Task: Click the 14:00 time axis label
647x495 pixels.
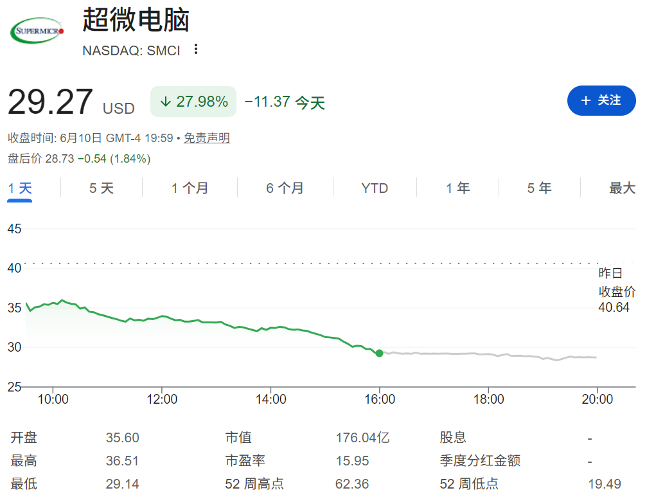Action: 270,399
